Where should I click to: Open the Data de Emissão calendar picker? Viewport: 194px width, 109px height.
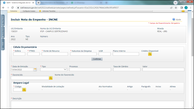click(x=35, y=70)
